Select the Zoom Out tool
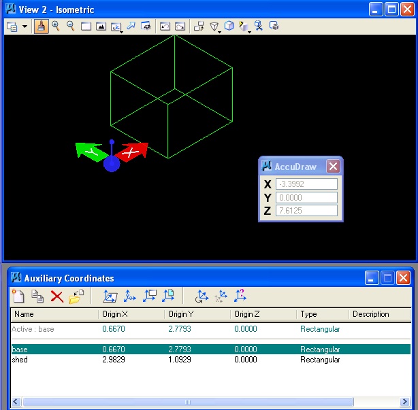 pos(71,26)
